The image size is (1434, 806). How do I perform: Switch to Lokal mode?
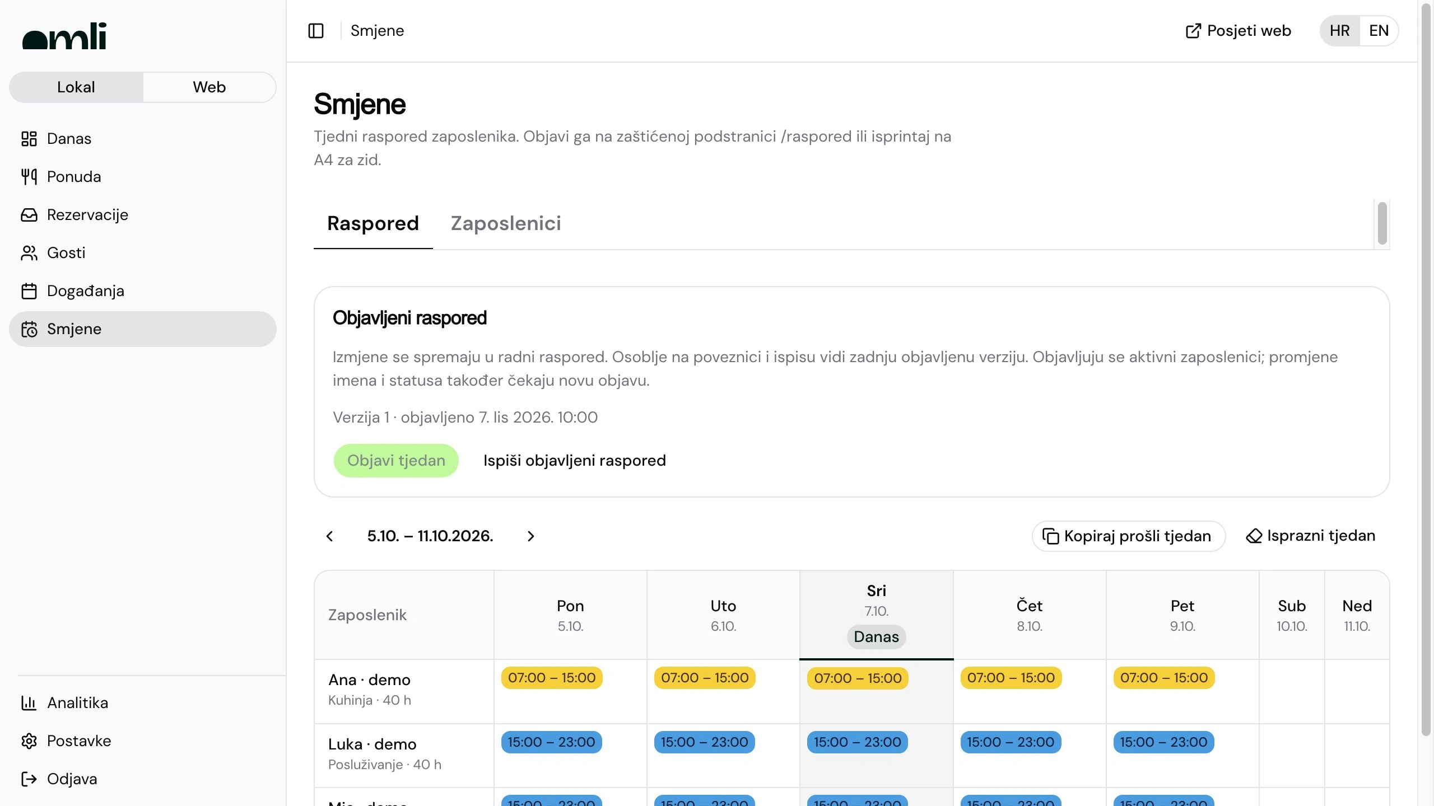[x=76, y=87]
